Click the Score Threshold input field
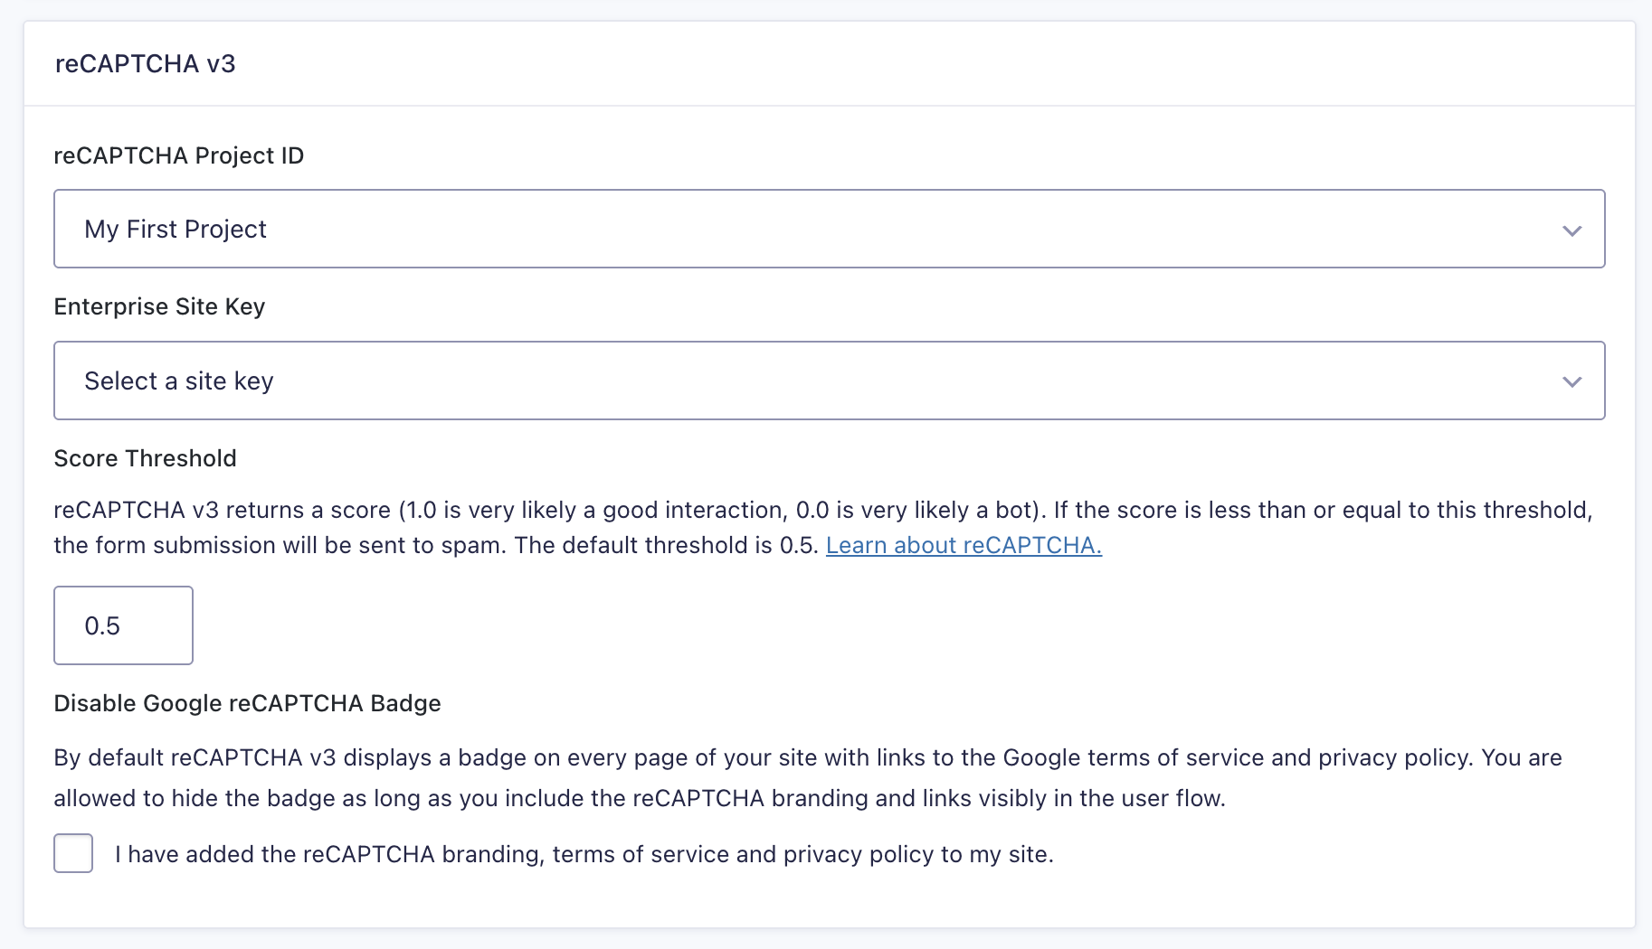1652x949 pixels. click(x=123, y=625)
